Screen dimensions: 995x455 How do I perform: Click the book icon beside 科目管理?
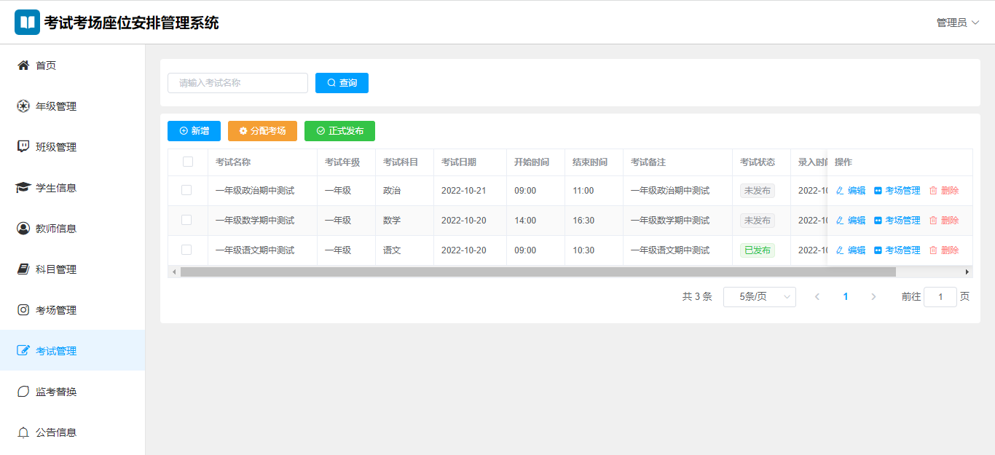[x=23, y=269]
